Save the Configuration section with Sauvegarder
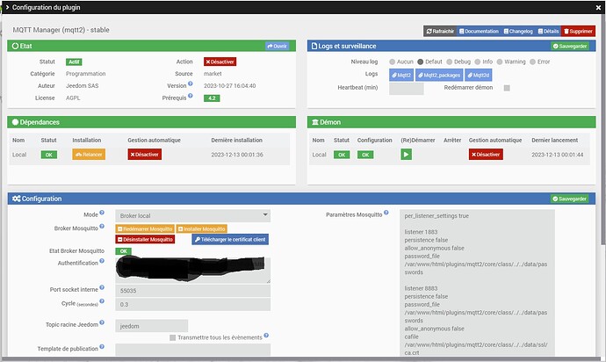606x362 pixels. point(570,199)
